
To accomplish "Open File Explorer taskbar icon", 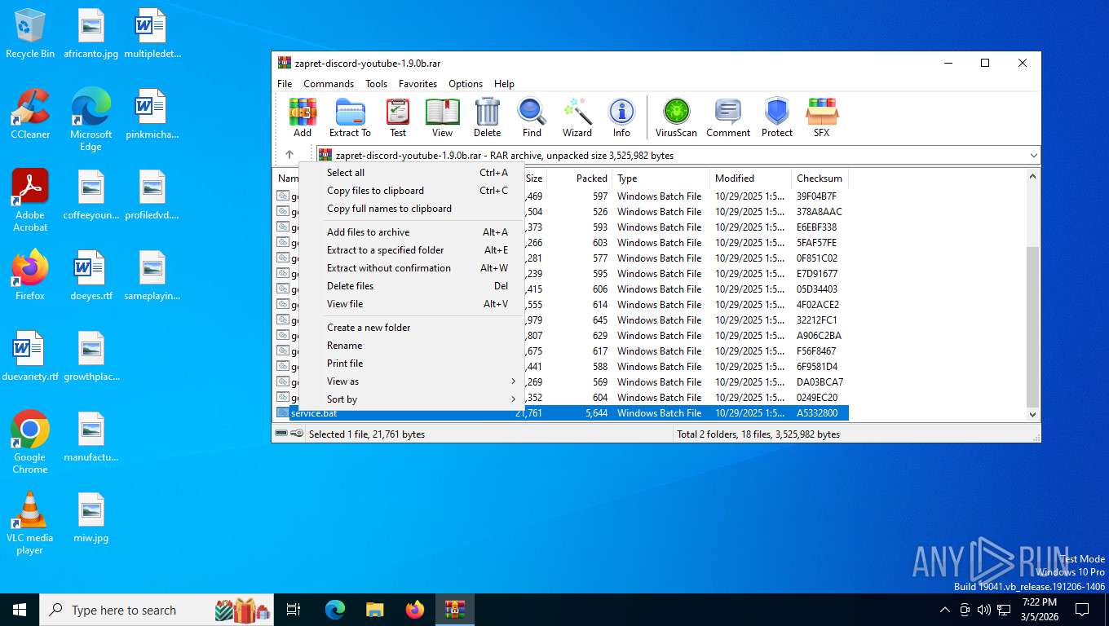I will [x=375, y=610].
